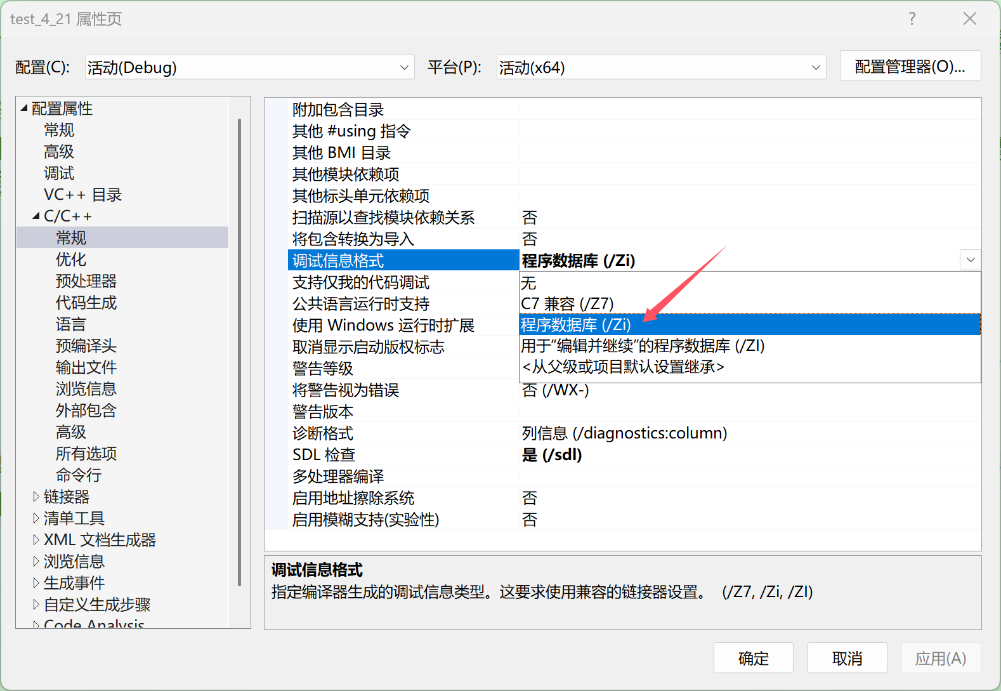Select the 启用地址擦除系统 property
This screenshot has width=1001, height=691.
pyautogui.click(x=403, y=498)
